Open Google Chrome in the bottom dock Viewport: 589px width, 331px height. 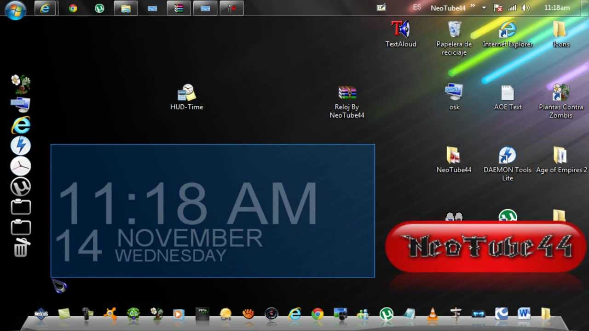click(318, 314)
